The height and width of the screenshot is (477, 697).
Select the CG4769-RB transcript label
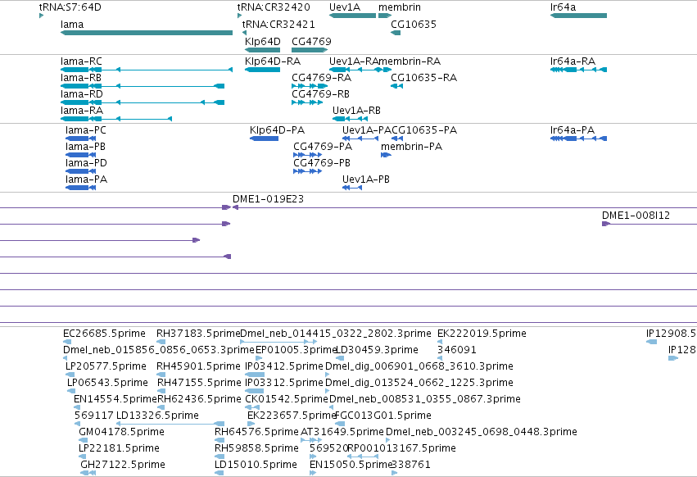point(320,94)
